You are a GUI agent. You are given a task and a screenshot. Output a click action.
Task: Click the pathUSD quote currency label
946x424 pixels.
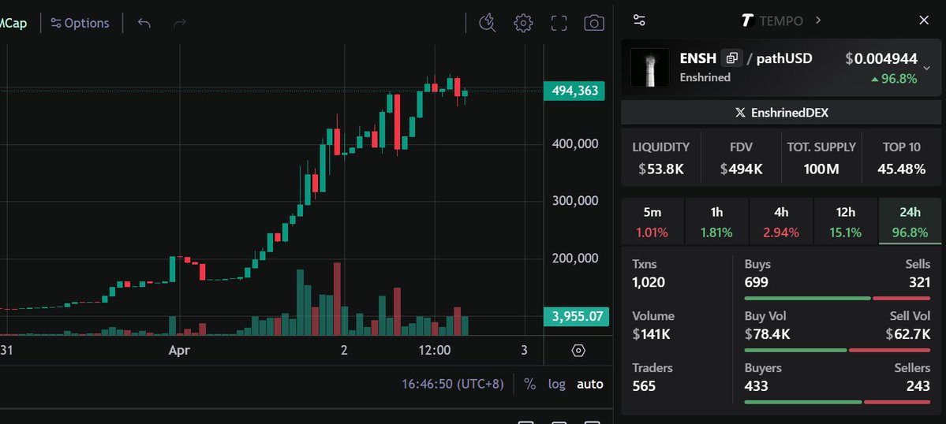(784, 58)
